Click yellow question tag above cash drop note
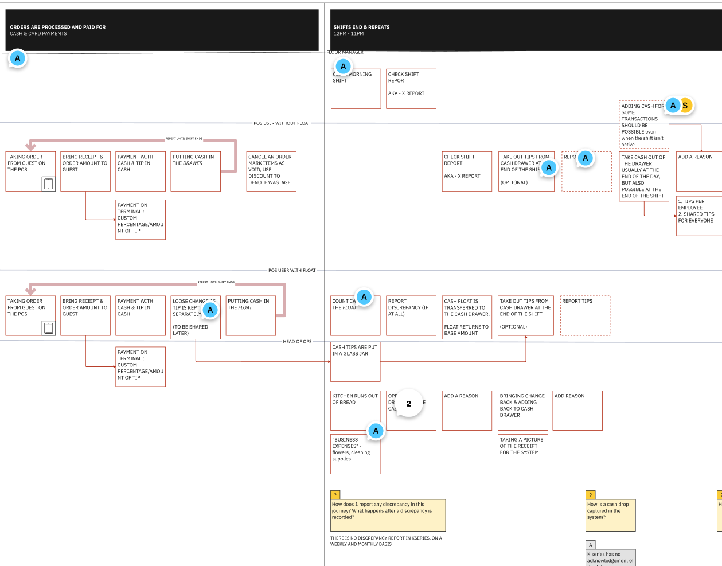The width and height of the screenshot is (722, 566). pos(591,495)
